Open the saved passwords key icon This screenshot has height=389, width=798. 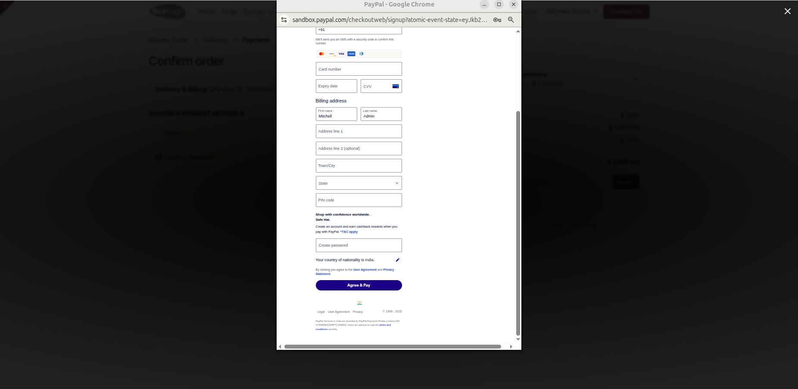click(497, 20)
